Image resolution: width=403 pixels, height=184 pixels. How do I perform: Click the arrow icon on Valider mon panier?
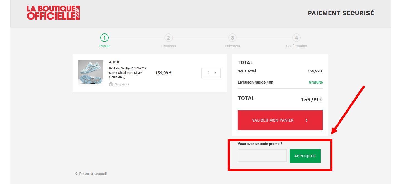[307, 120]
